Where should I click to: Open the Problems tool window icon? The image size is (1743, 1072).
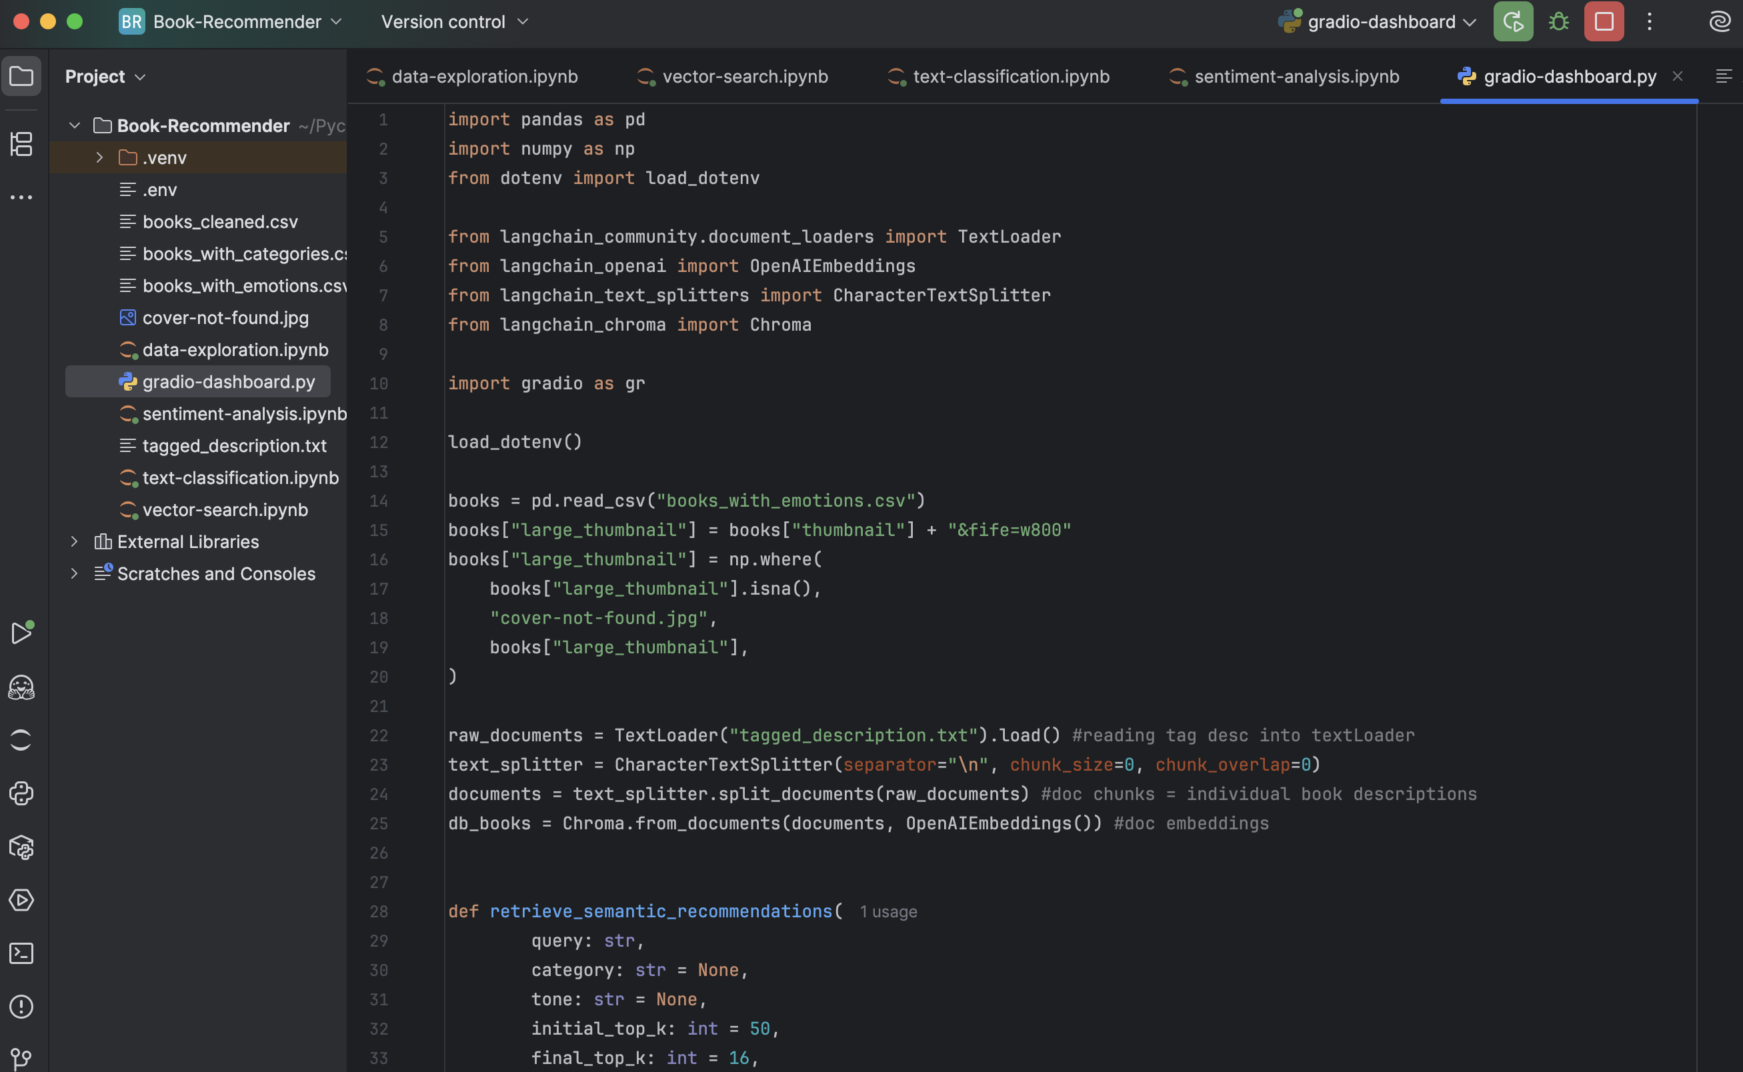(21, 1007)
